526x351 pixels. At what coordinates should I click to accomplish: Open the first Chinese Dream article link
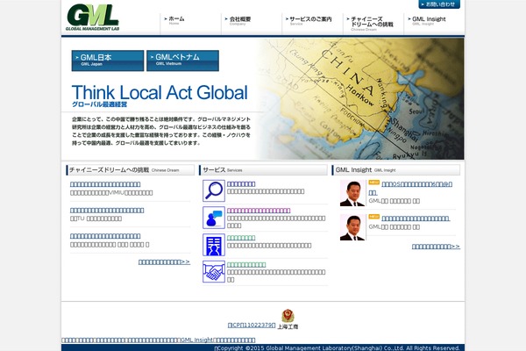pyautogui.click(x=105, y=184)
